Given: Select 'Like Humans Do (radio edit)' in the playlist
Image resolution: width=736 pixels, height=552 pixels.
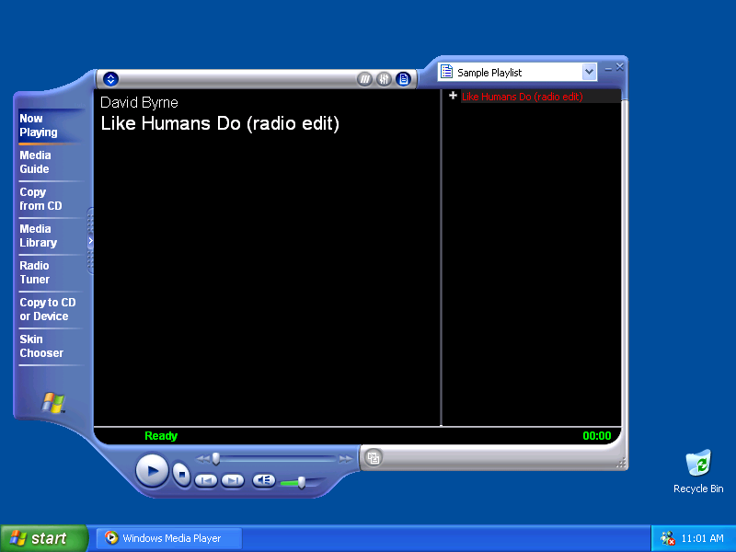Looking at the screenshot, I should tap(522, 97).
